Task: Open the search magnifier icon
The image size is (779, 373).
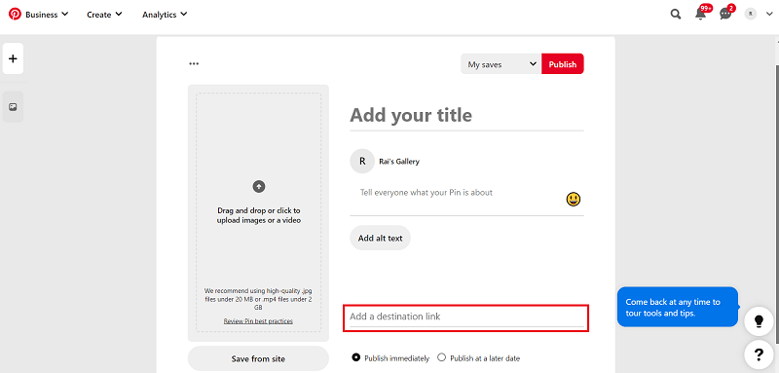Action: click(x=676, y=15)
